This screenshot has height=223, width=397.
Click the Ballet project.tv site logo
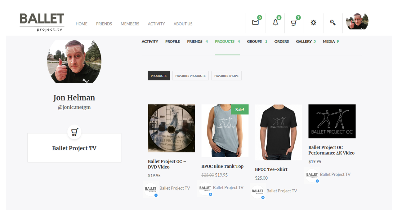click(x=42, y=22)
